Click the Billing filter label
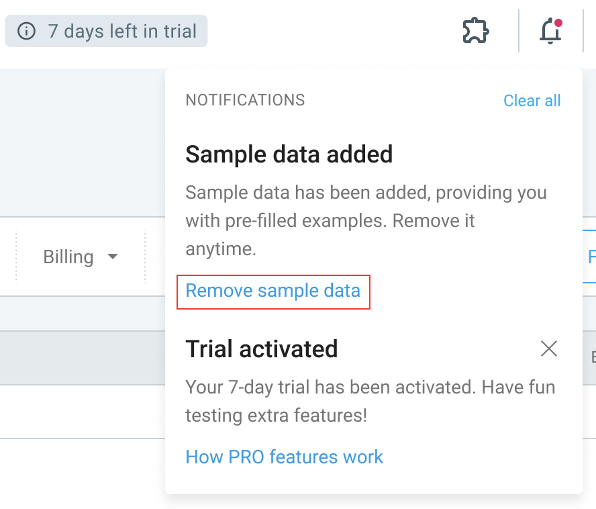The image size is (596, 509). 68,257
